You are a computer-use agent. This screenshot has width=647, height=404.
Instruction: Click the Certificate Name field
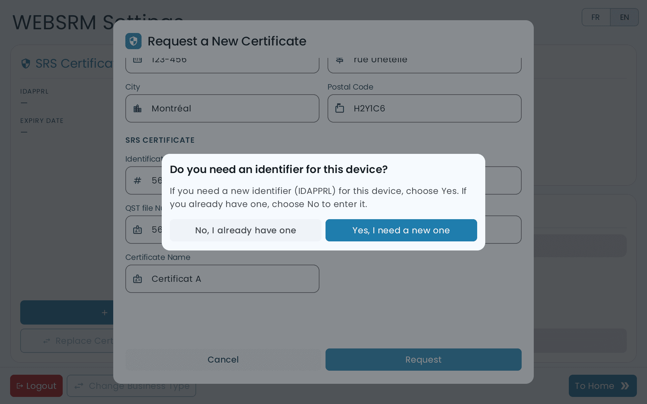[x=222, y=279]
